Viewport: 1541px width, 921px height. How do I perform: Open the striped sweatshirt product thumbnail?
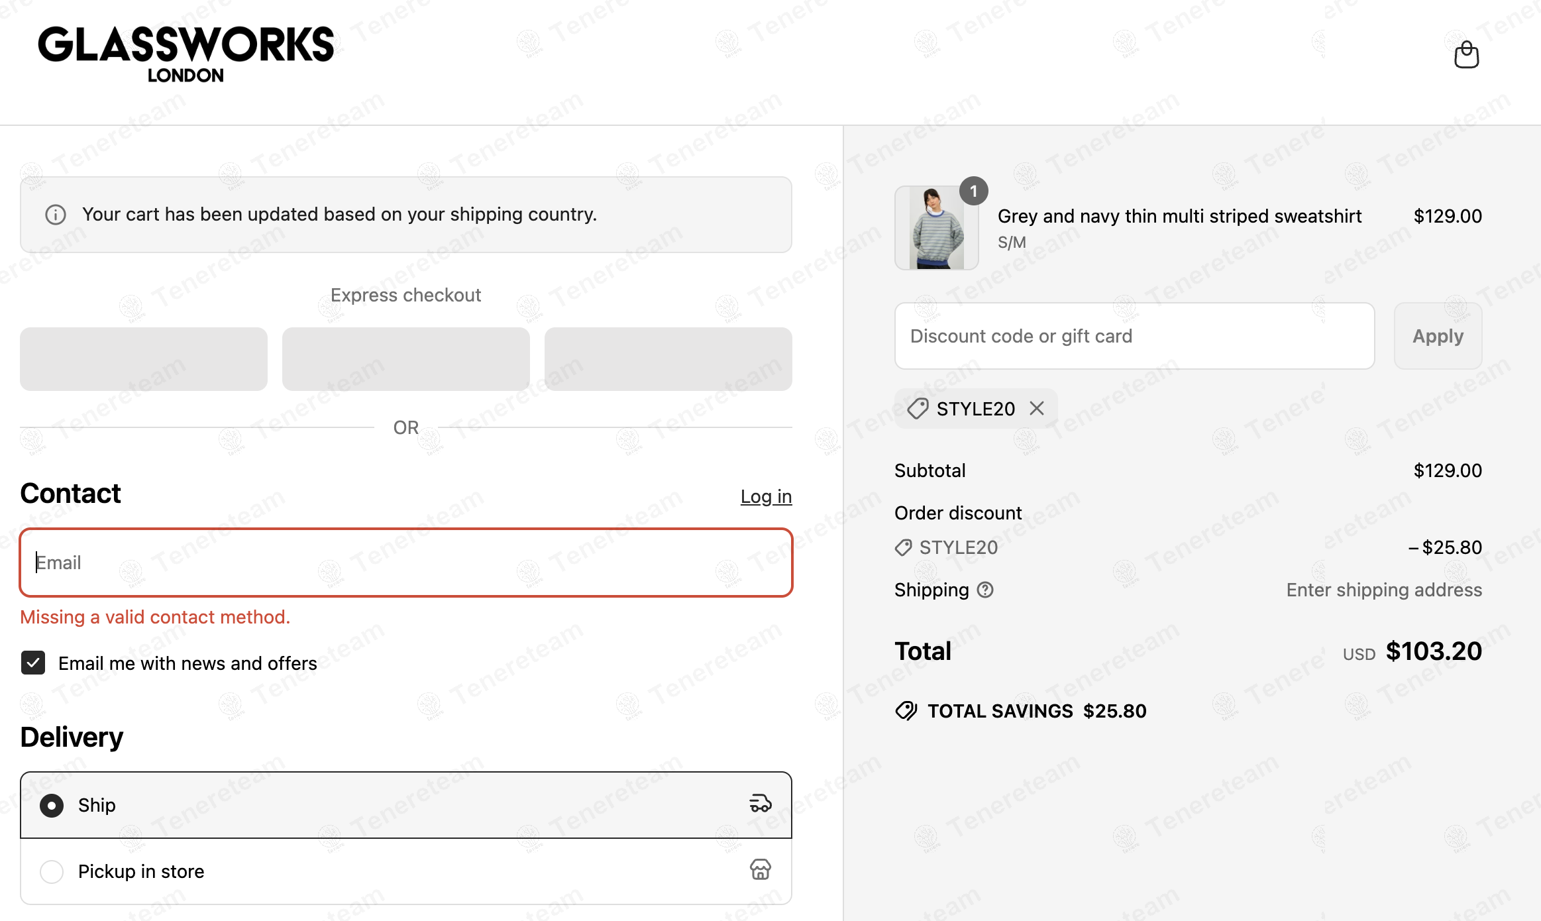936,227
